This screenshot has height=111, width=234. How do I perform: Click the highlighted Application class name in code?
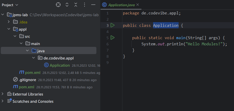[x=166, y=25]
